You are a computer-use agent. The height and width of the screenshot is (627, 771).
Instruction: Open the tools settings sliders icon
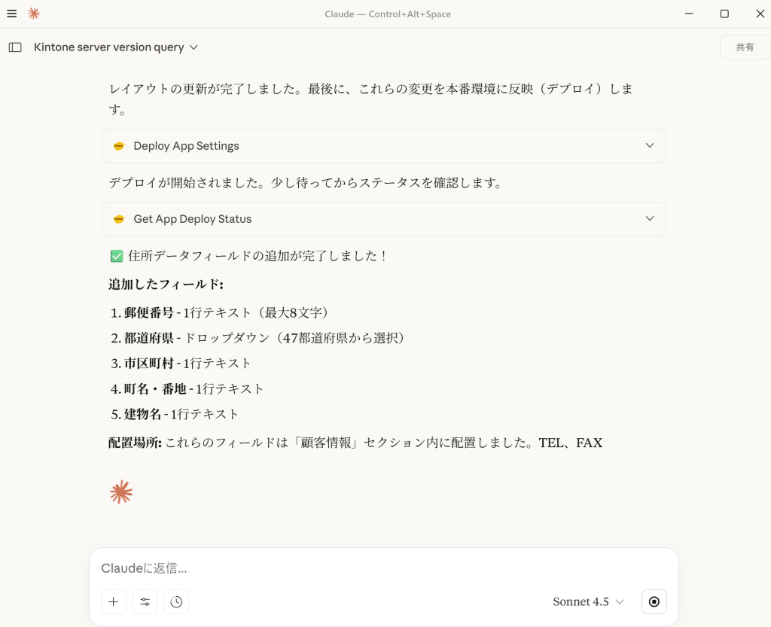[x=145, y=601]
